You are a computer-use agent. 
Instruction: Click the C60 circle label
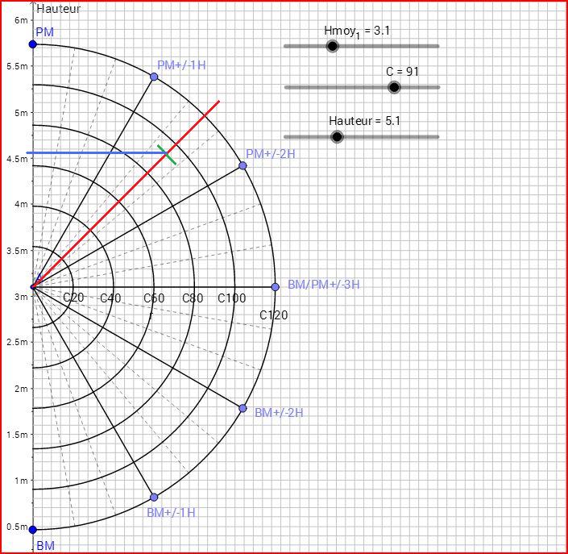point(154,298)
